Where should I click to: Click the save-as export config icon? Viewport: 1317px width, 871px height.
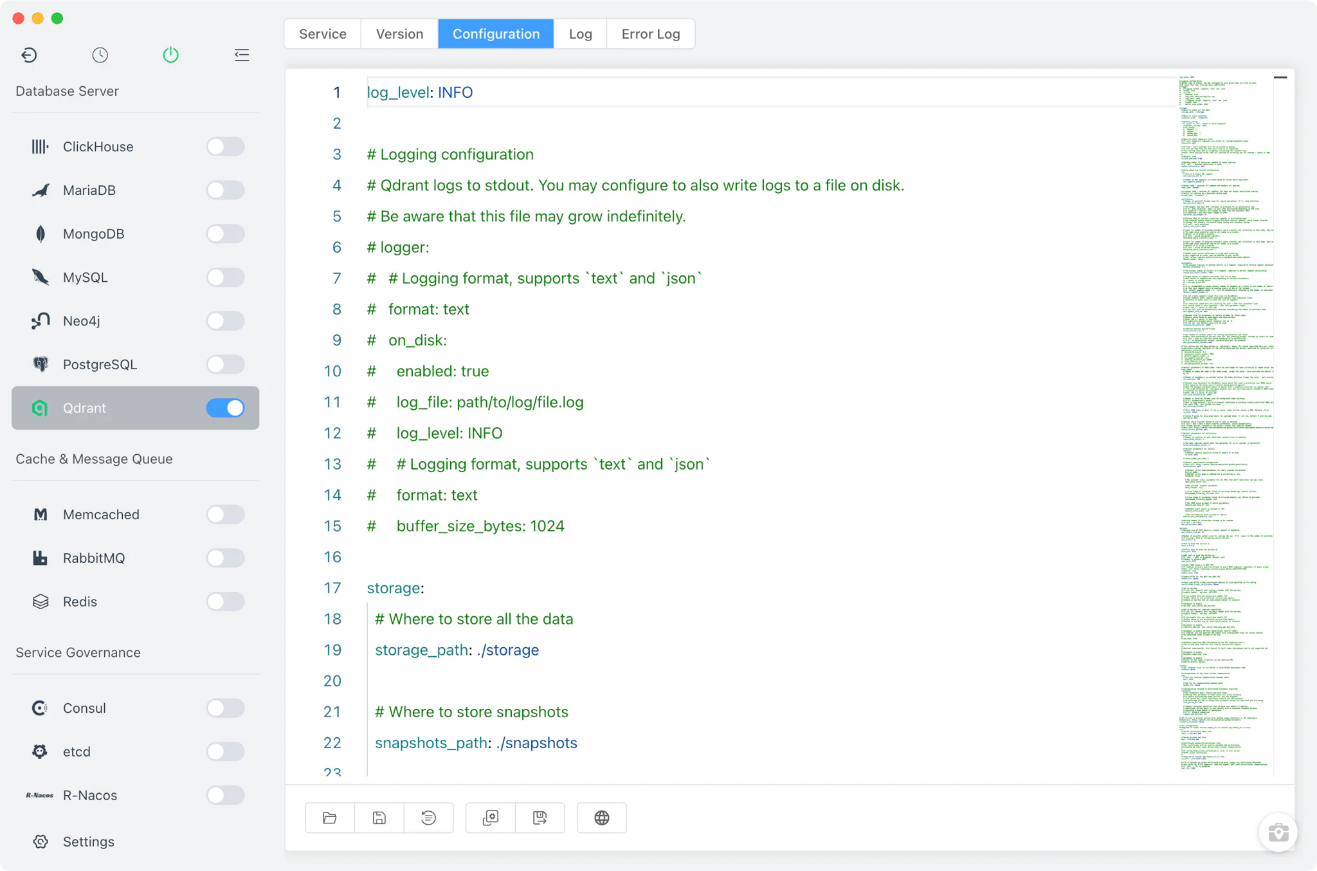click(x=540, y=818)
